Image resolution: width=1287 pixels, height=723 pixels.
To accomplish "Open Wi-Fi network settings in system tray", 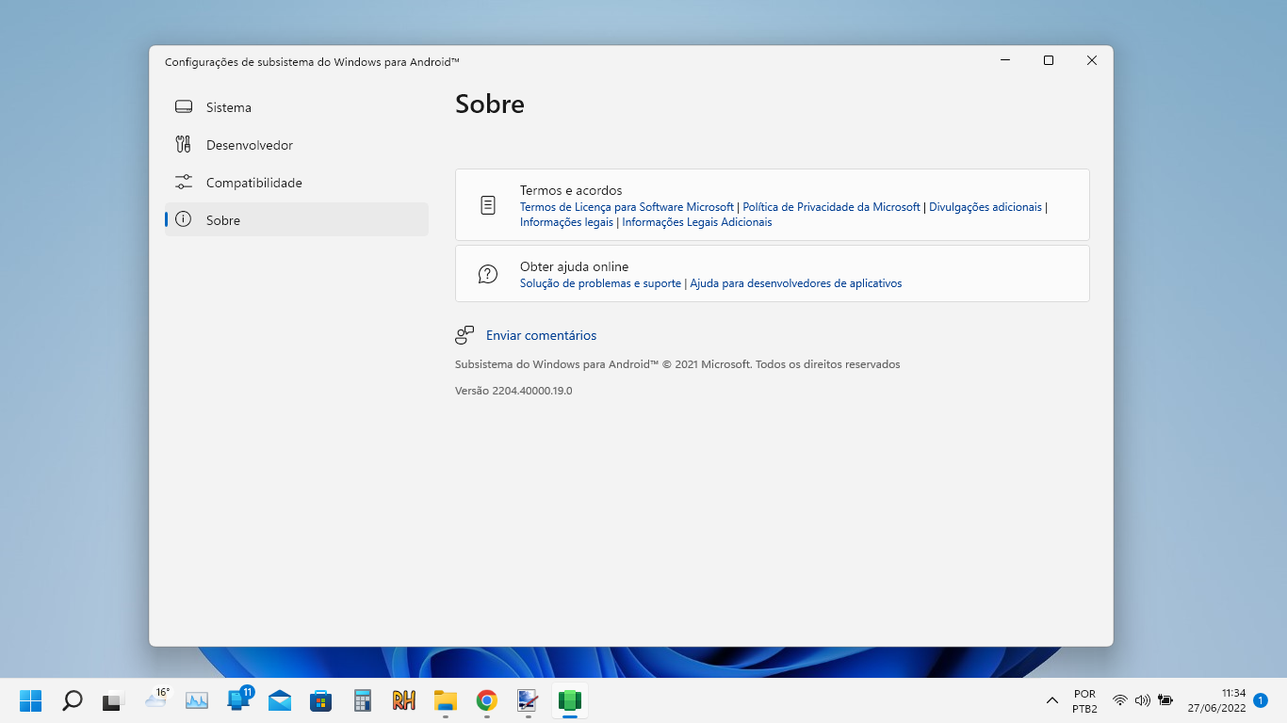I will click(x=1120, y=700).
